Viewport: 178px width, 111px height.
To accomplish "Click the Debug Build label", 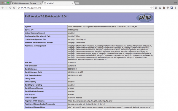I will [x=30, y=78].
